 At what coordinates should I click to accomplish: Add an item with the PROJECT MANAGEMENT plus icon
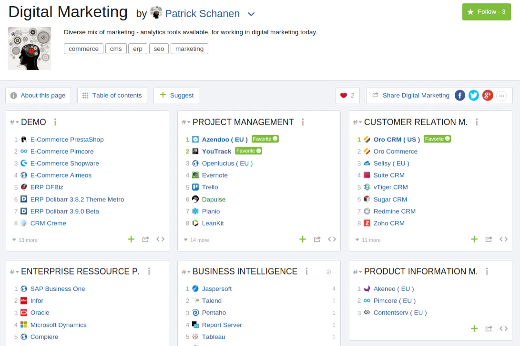click(x=303, y=239)
